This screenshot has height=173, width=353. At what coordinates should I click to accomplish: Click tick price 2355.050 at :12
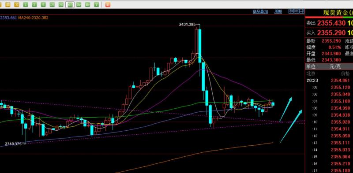point(340,136)
